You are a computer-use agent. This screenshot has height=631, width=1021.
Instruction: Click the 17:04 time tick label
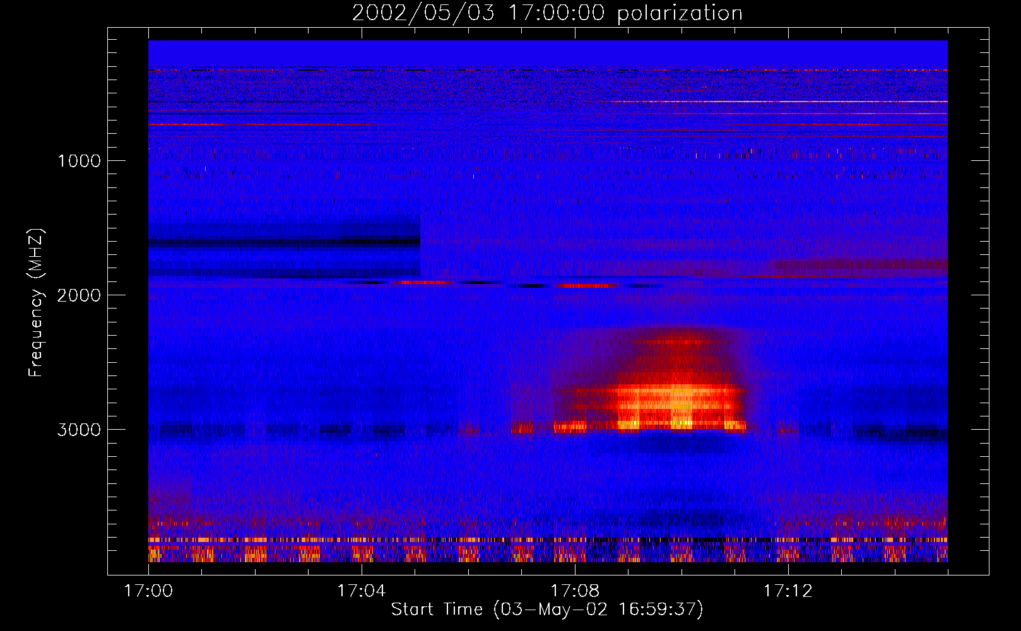tap(361, 591)
